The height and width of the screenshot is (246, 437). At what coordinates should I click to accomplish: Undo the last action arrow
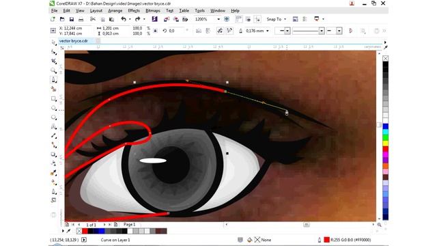coord(124,19)
